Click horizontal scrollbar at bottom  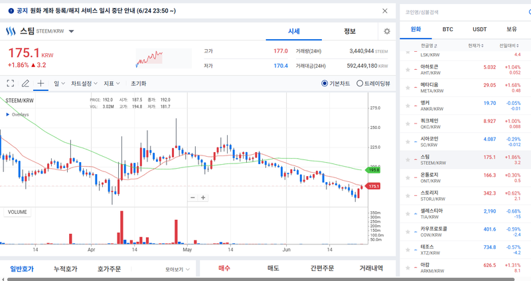click(x=261, y=279)
